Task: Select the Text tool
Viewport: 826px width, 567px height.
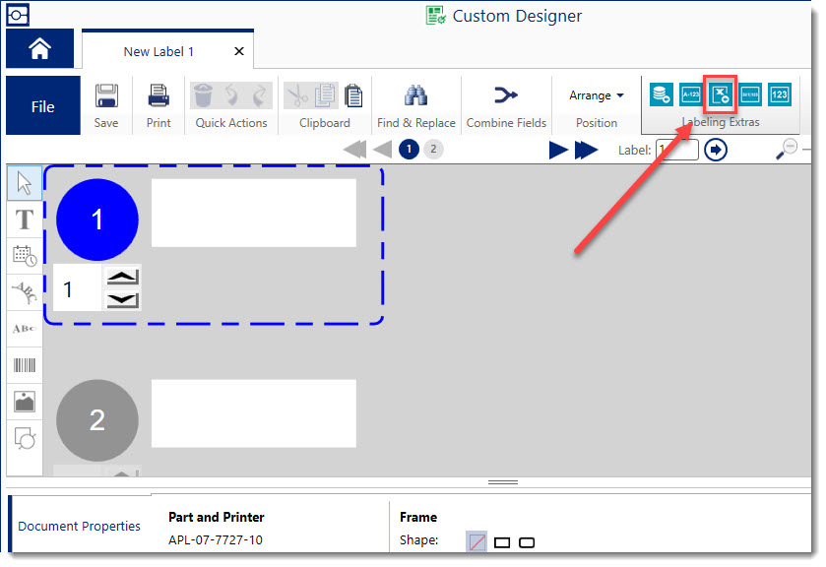Action: (x=24, y=219)
